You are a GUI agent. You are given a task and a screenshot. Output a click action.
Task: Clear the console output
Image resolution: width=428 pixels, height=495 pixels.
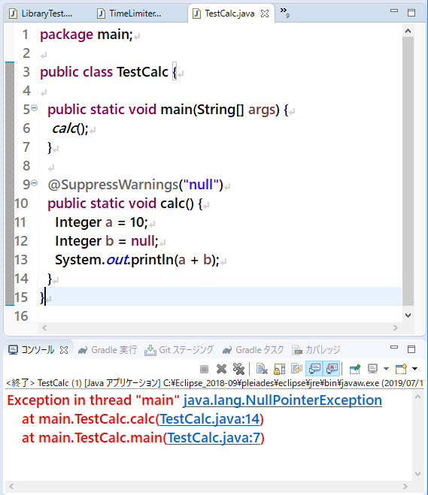(262, 369)
